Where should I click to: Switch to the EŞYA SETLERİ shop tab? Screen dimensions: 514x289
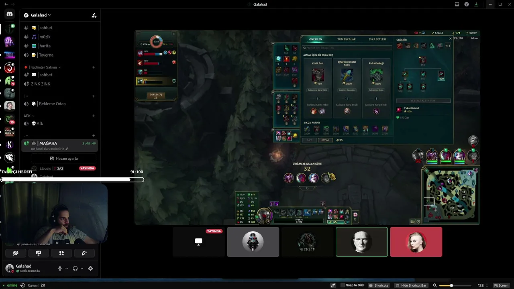[377, 39]
